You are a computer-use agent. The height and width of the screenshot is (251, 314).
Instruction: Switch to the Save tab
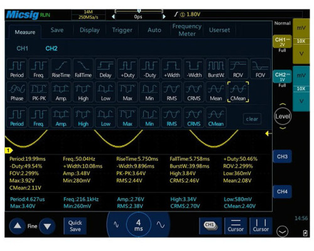tap(57, 30)
